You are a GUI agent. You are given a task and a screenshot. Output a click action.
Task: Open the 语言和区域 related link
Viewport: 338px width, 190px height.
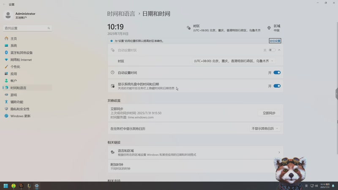pos(195,152)
